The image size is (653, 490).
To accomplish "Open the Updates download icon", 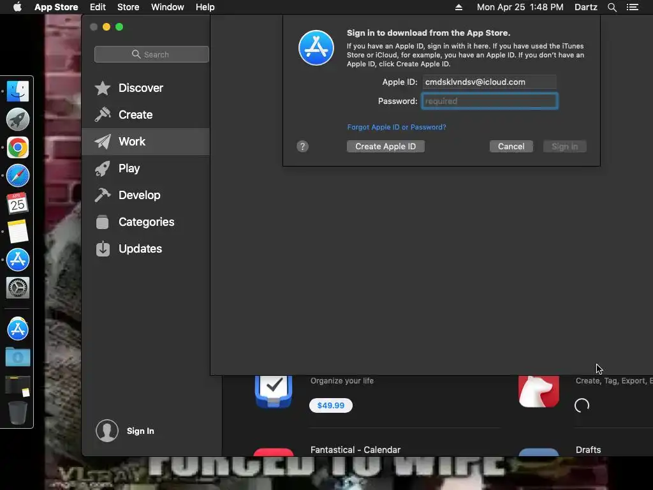I will pos(103,249).
